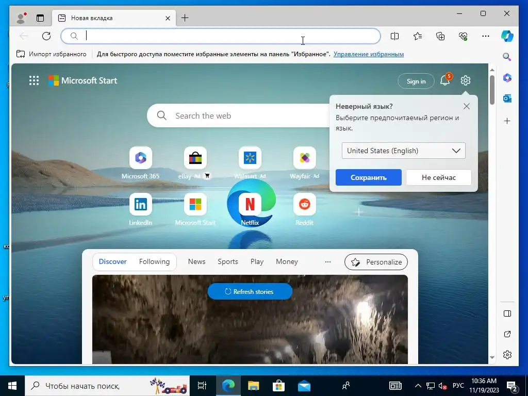The width and height of the screenshot is (528, 396).
Task: Switch input language РУС indicator
Action: click(458, 386)
